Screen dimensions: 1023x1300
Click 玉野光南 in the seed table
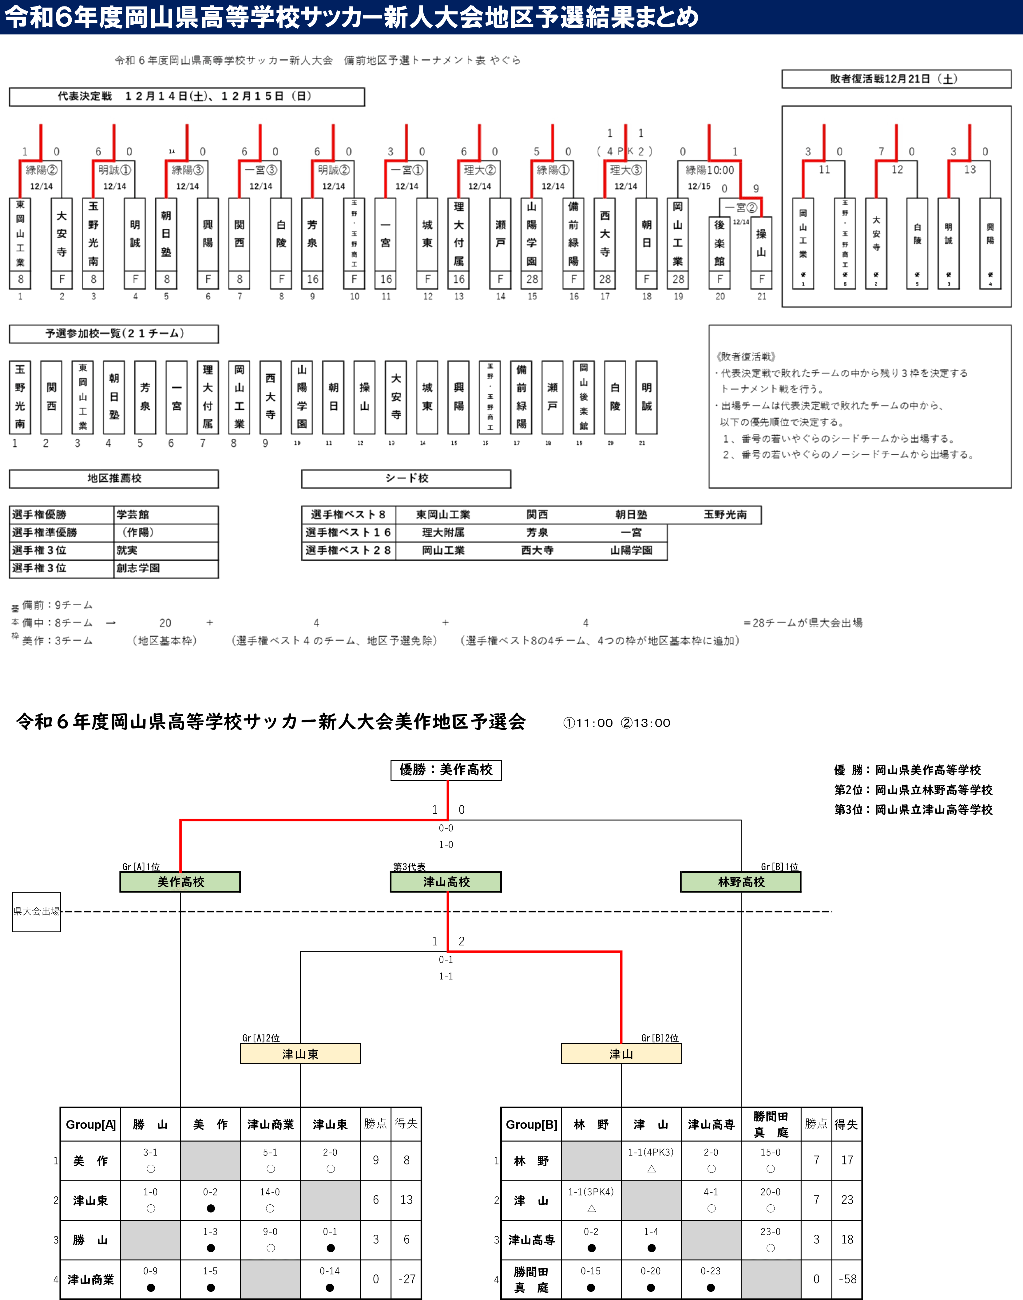coord(725,515)
